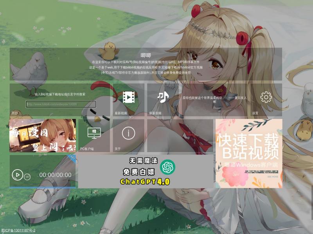Open the 每日漫图 daily comic thumbnail

coord(43,135)
